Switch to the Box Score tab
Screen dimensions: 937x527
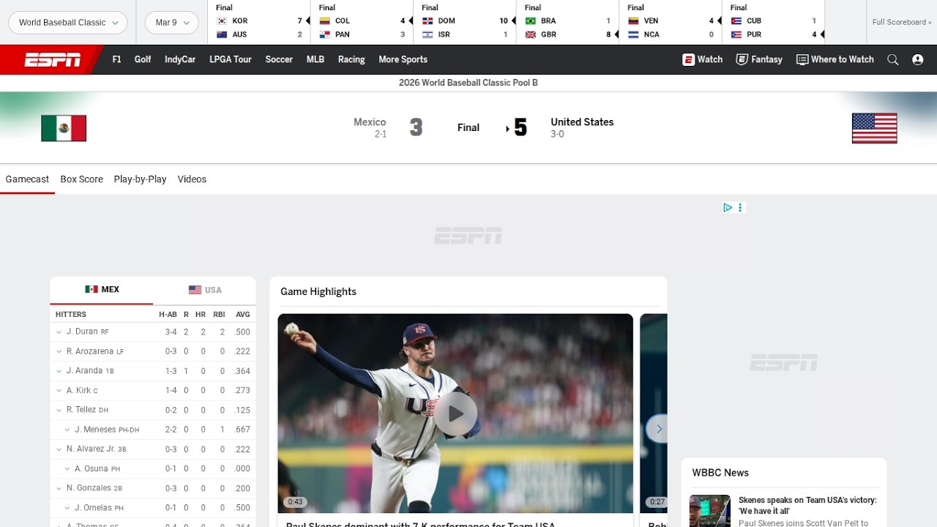click(81, 179)
